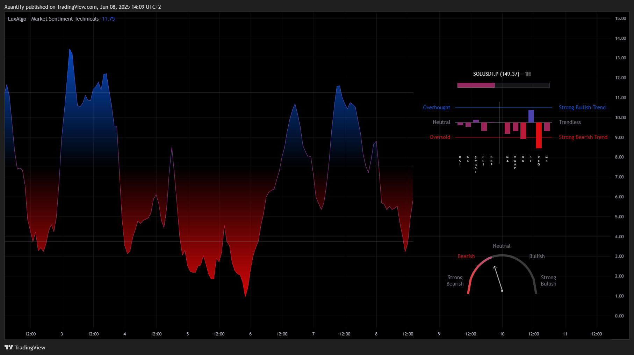This screenshot has width=634, height=355.
Task: Click the Strong Bearish gauge label
Action: 455,281
